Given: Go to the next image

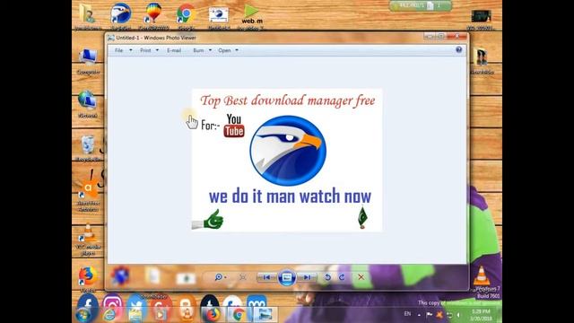Looking at the screenshot, I should point(307,277).
